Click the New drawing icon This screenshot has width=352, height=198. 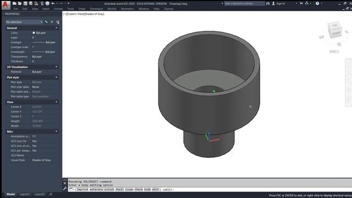tap(14, 3)
